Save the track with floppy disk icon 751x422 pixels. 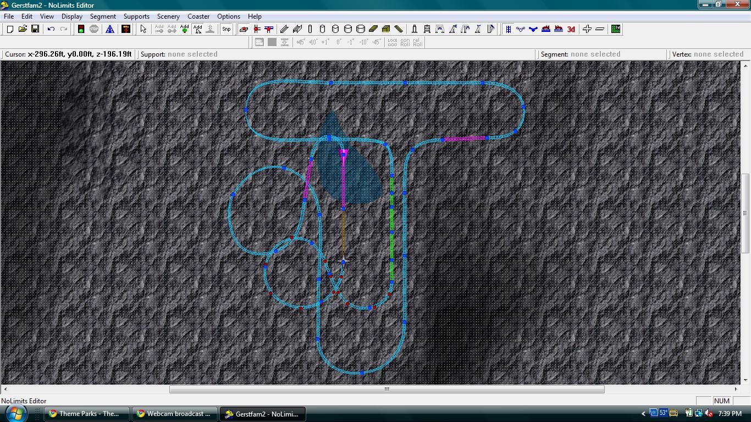coord(35,29)
